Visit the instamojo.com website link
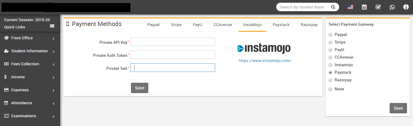 (x=265, y=60)
